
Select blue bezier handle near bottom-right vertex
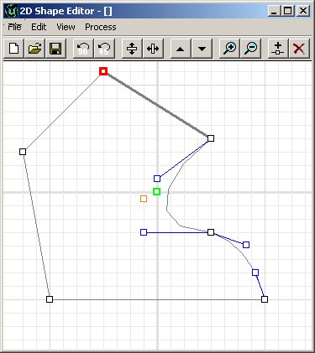coord(255,273)
